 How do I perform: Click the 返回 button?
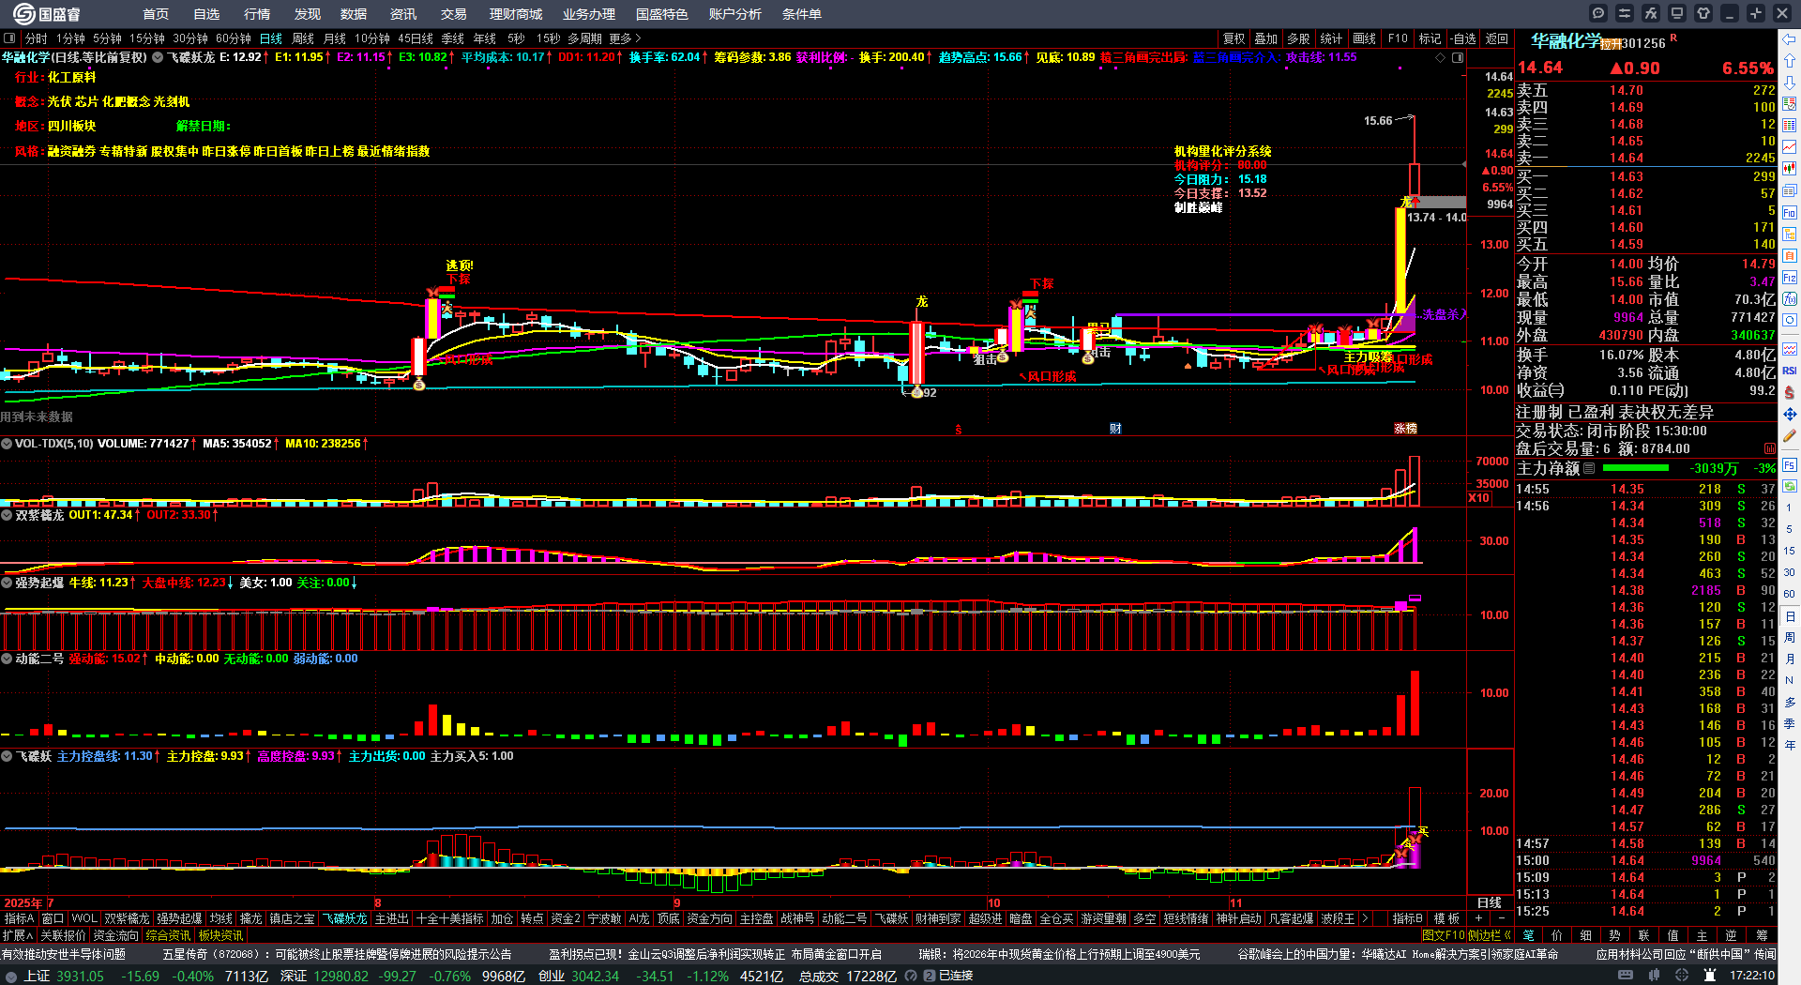(1497, 38)
